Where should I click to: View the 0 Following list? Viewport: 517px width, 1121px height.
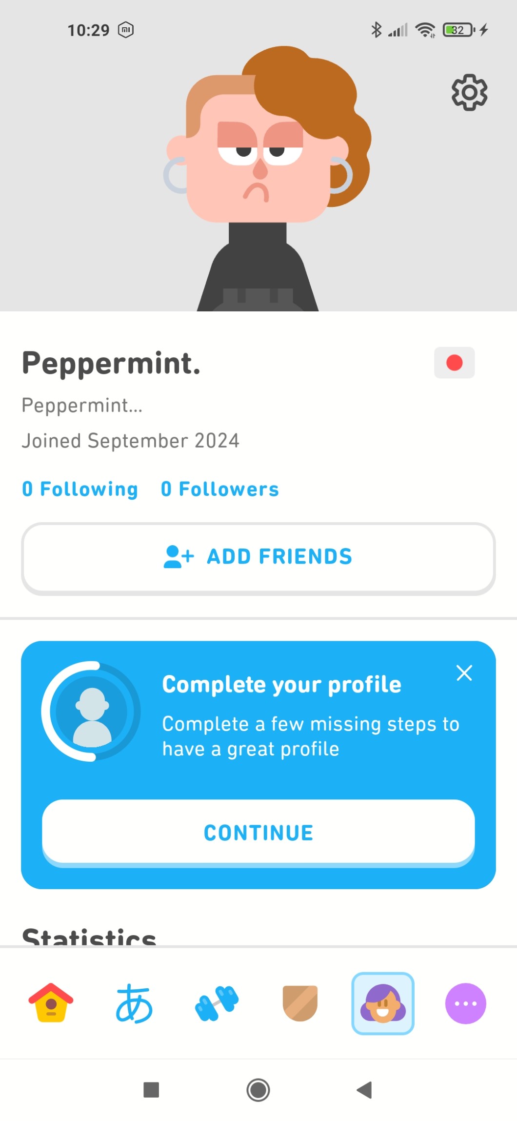point(80,489)
